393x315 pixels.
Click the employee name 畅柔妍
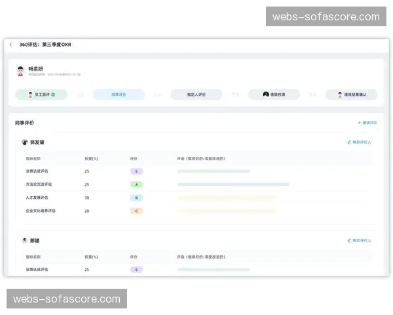click(x=36, y=68)
